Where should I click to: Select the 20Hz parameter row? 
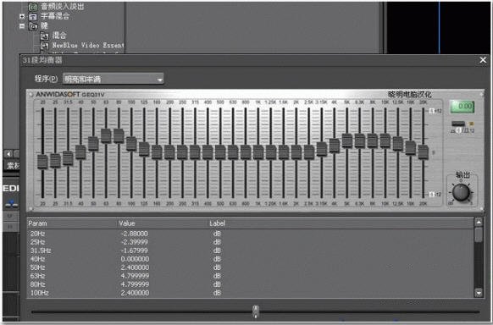coord(250,234)
